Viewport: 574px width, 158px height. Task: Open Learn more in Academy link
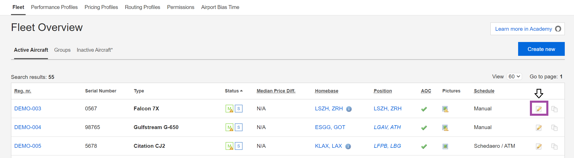pos(528,29)
